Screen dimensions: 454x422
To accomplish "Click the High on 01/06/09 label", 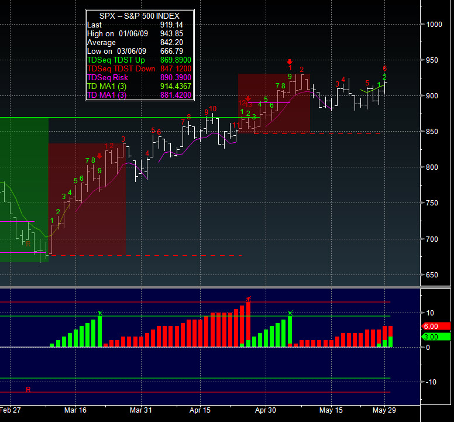I will click(x=118, y=33).
